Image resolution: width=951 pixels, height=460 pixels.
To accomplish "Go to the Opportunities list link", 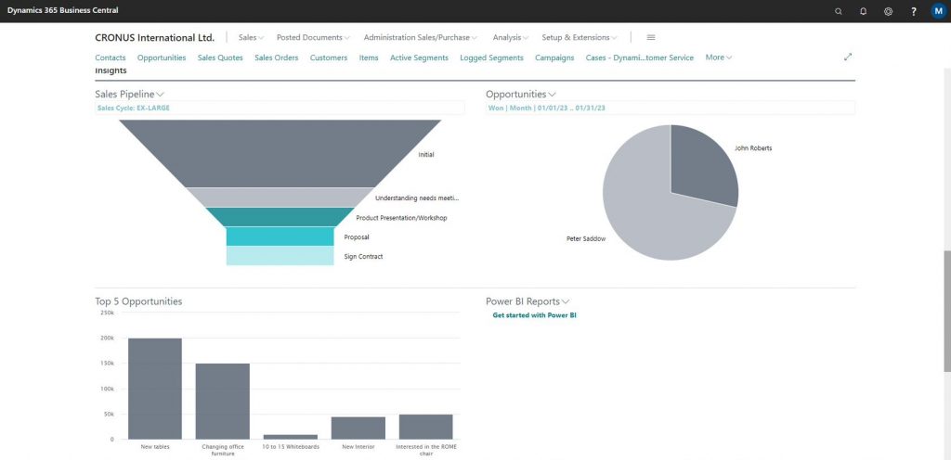I will coord(162,57).
